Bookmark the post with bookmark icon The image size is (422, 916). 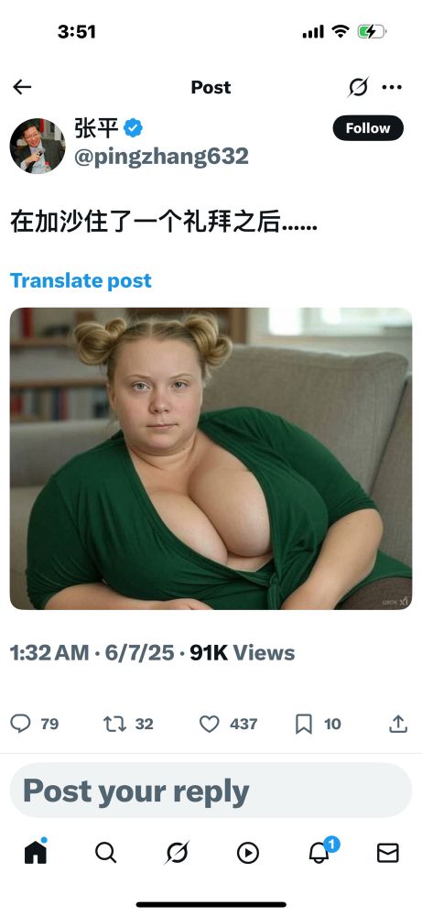(304, 724)
